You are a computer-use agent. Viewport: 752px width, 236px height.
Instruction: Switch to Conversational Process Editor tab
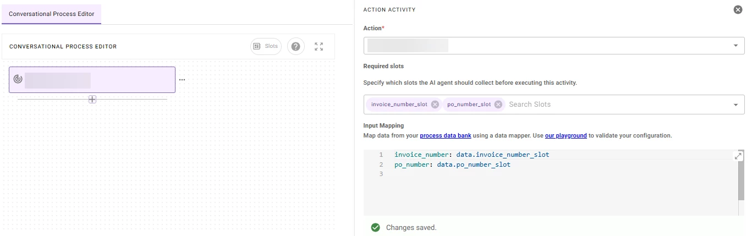click(x=51, y=14)
